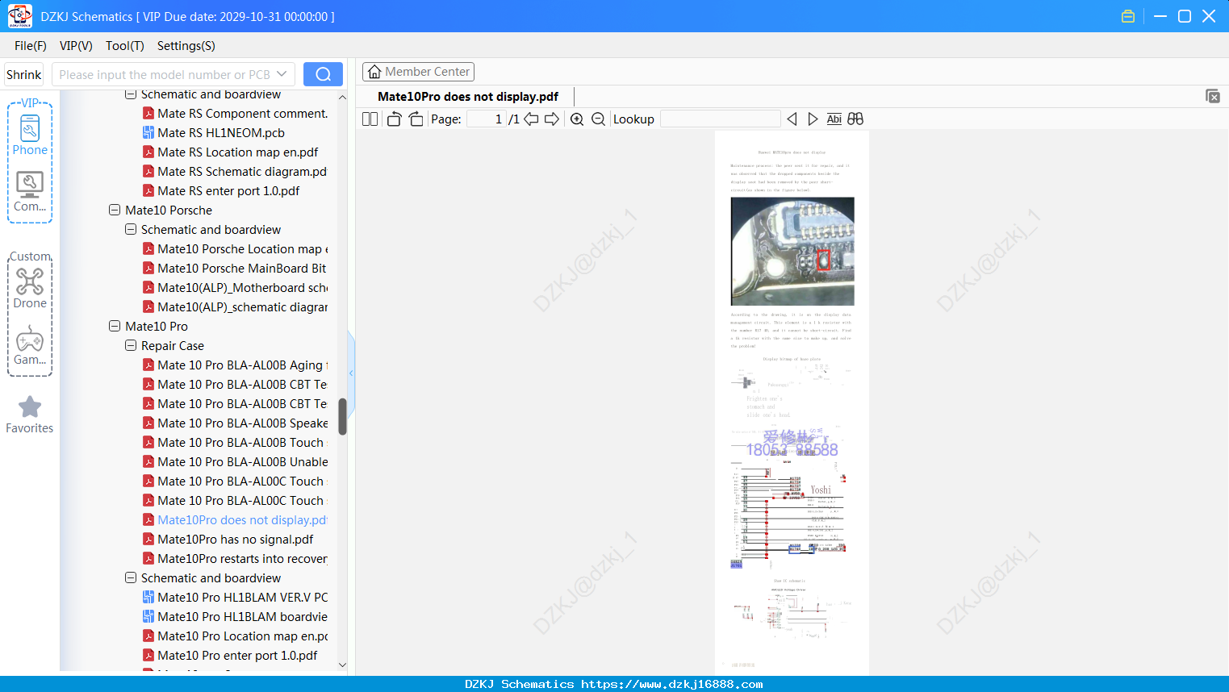Collapse Schematic and boardview under Mate10 Pro
Screen dimensions: 1229x692
pos(131,578)
